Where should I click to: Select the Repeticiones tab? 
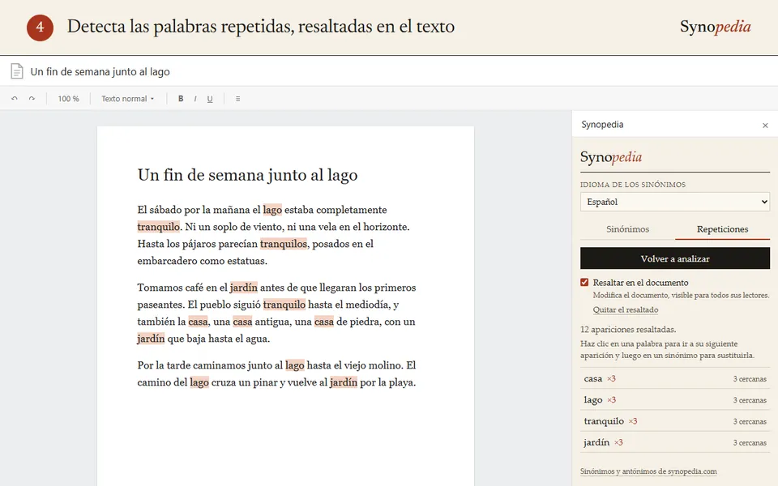click(x=722, y=229)
